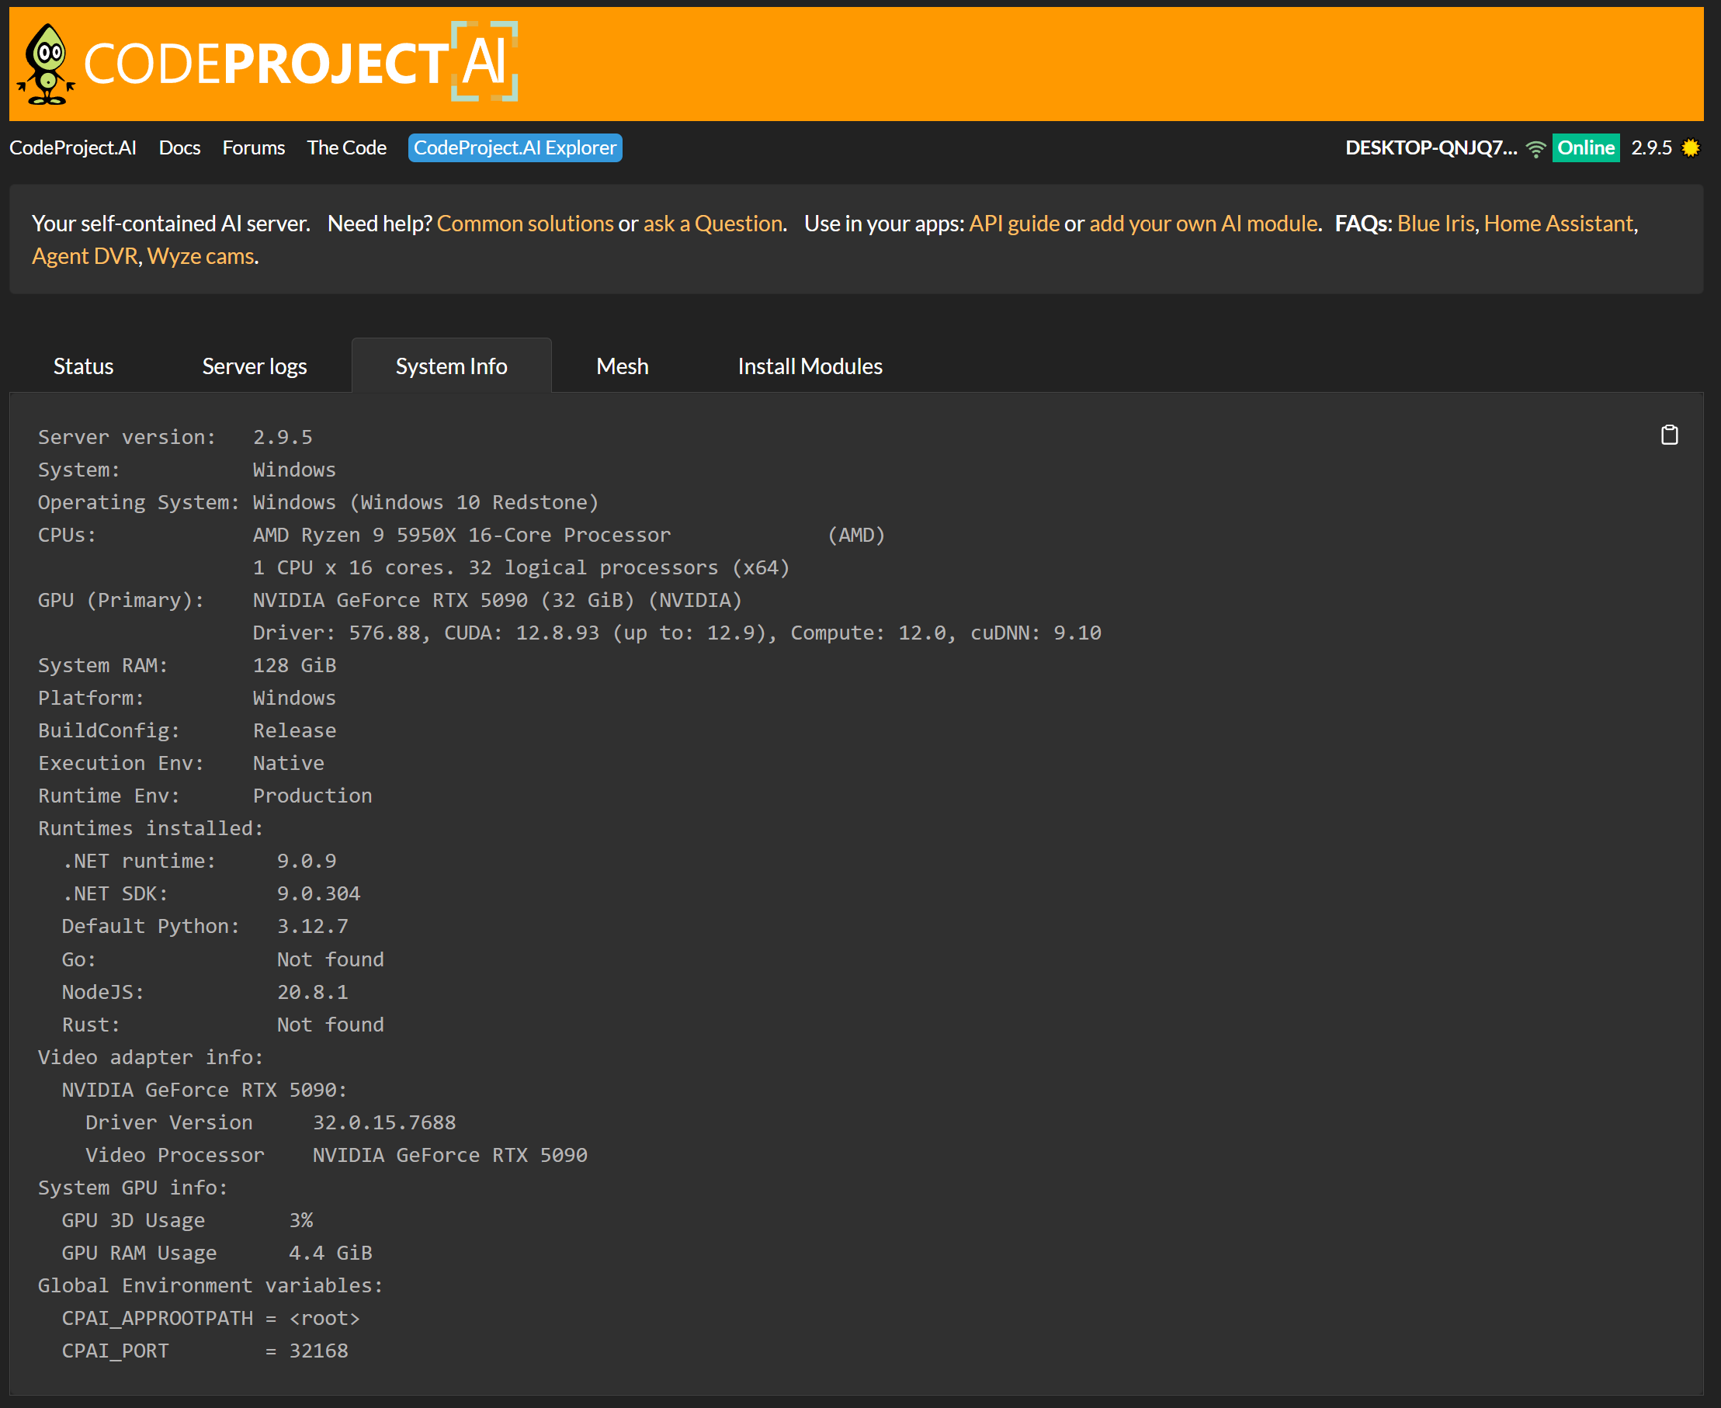Click the DESKTOP-QNJQ7... hostname
The height and width of the screenshot is (1408, 1721).
point(1431,147)
